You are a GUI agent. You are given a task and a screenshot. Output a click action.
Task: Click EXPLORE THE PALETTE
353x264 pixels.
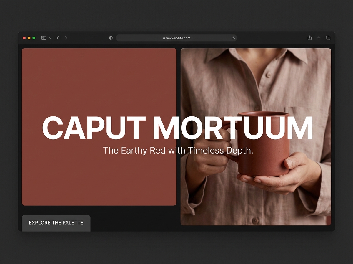[56, 223]
